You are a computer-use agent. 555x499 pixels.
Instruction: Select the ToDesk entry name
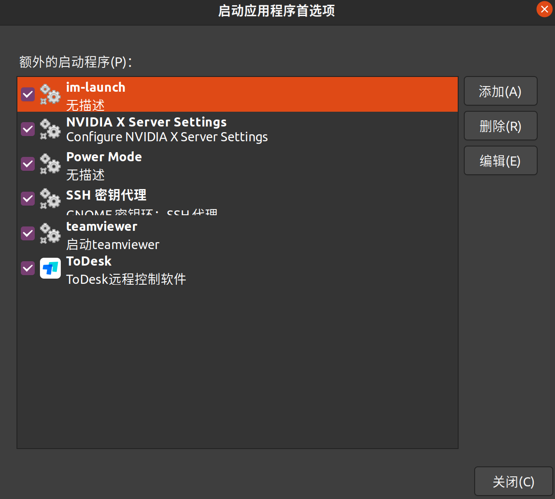[x=89, y=261]
